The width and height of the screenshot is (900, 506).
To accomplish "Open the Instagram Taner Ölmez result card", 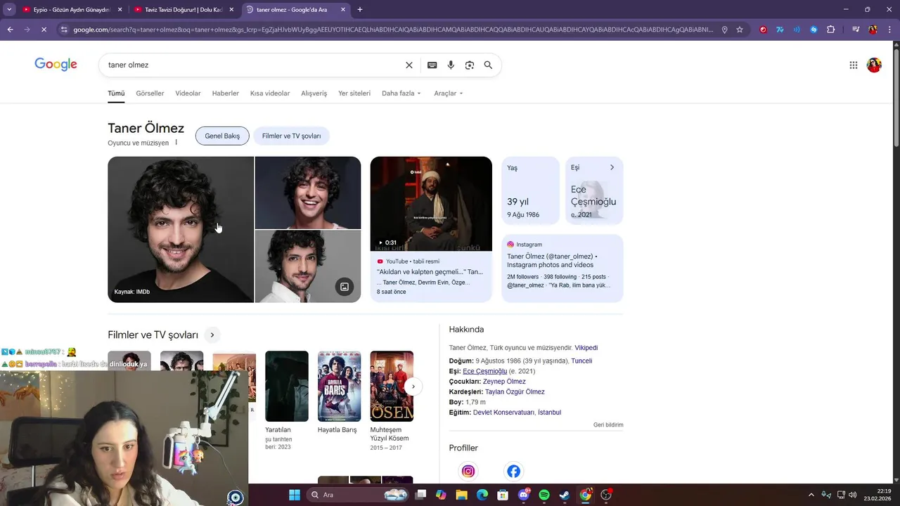I will [562, 268].
